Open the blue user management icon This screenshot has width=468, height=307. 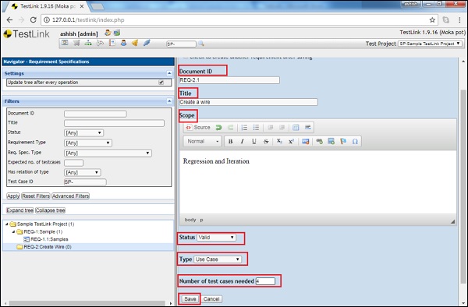[123, 43]
